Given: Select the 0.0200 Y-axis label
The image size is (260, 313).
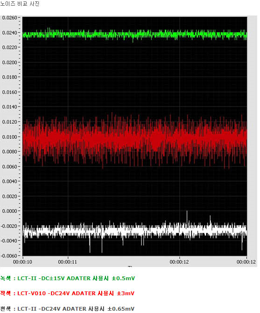Looking at the screenshot, I should pyautogui.click(x=9, y=62).
